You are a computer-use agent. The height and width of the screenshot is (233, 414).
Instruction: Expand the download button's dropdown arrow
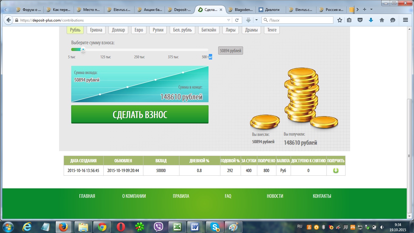coord(256,20)
